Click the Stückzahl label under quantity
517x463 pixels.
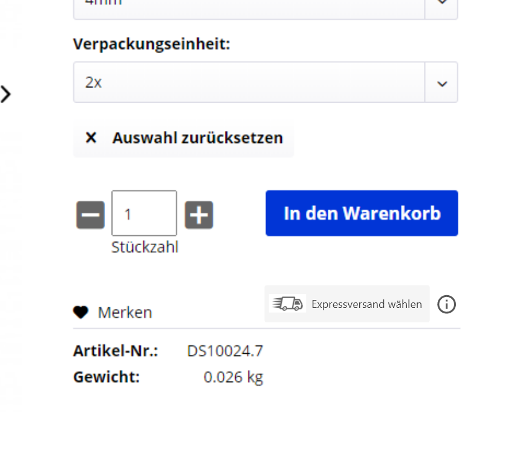(x=145, y=247)
